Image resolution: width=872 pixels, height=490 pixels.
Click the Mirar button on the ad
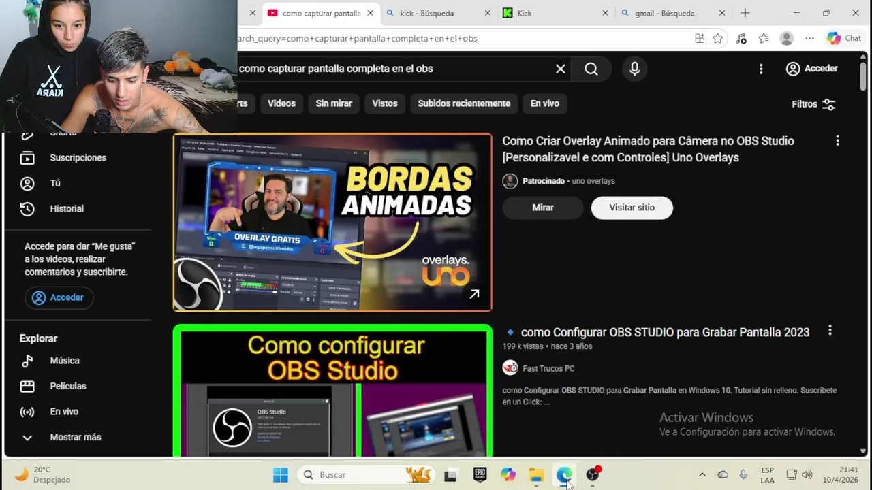[543, 208]
